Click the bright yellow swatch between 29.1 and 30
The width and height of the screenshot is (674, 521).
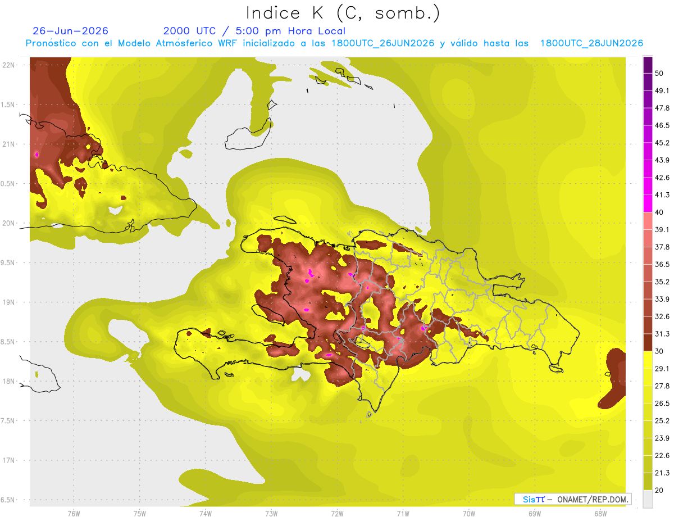pos(648,360)
